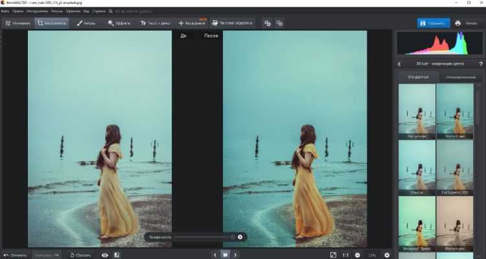The height and width of the screenshot is (259, 486).
Task: Click Отменить undo button
Action: coord(16,255)
